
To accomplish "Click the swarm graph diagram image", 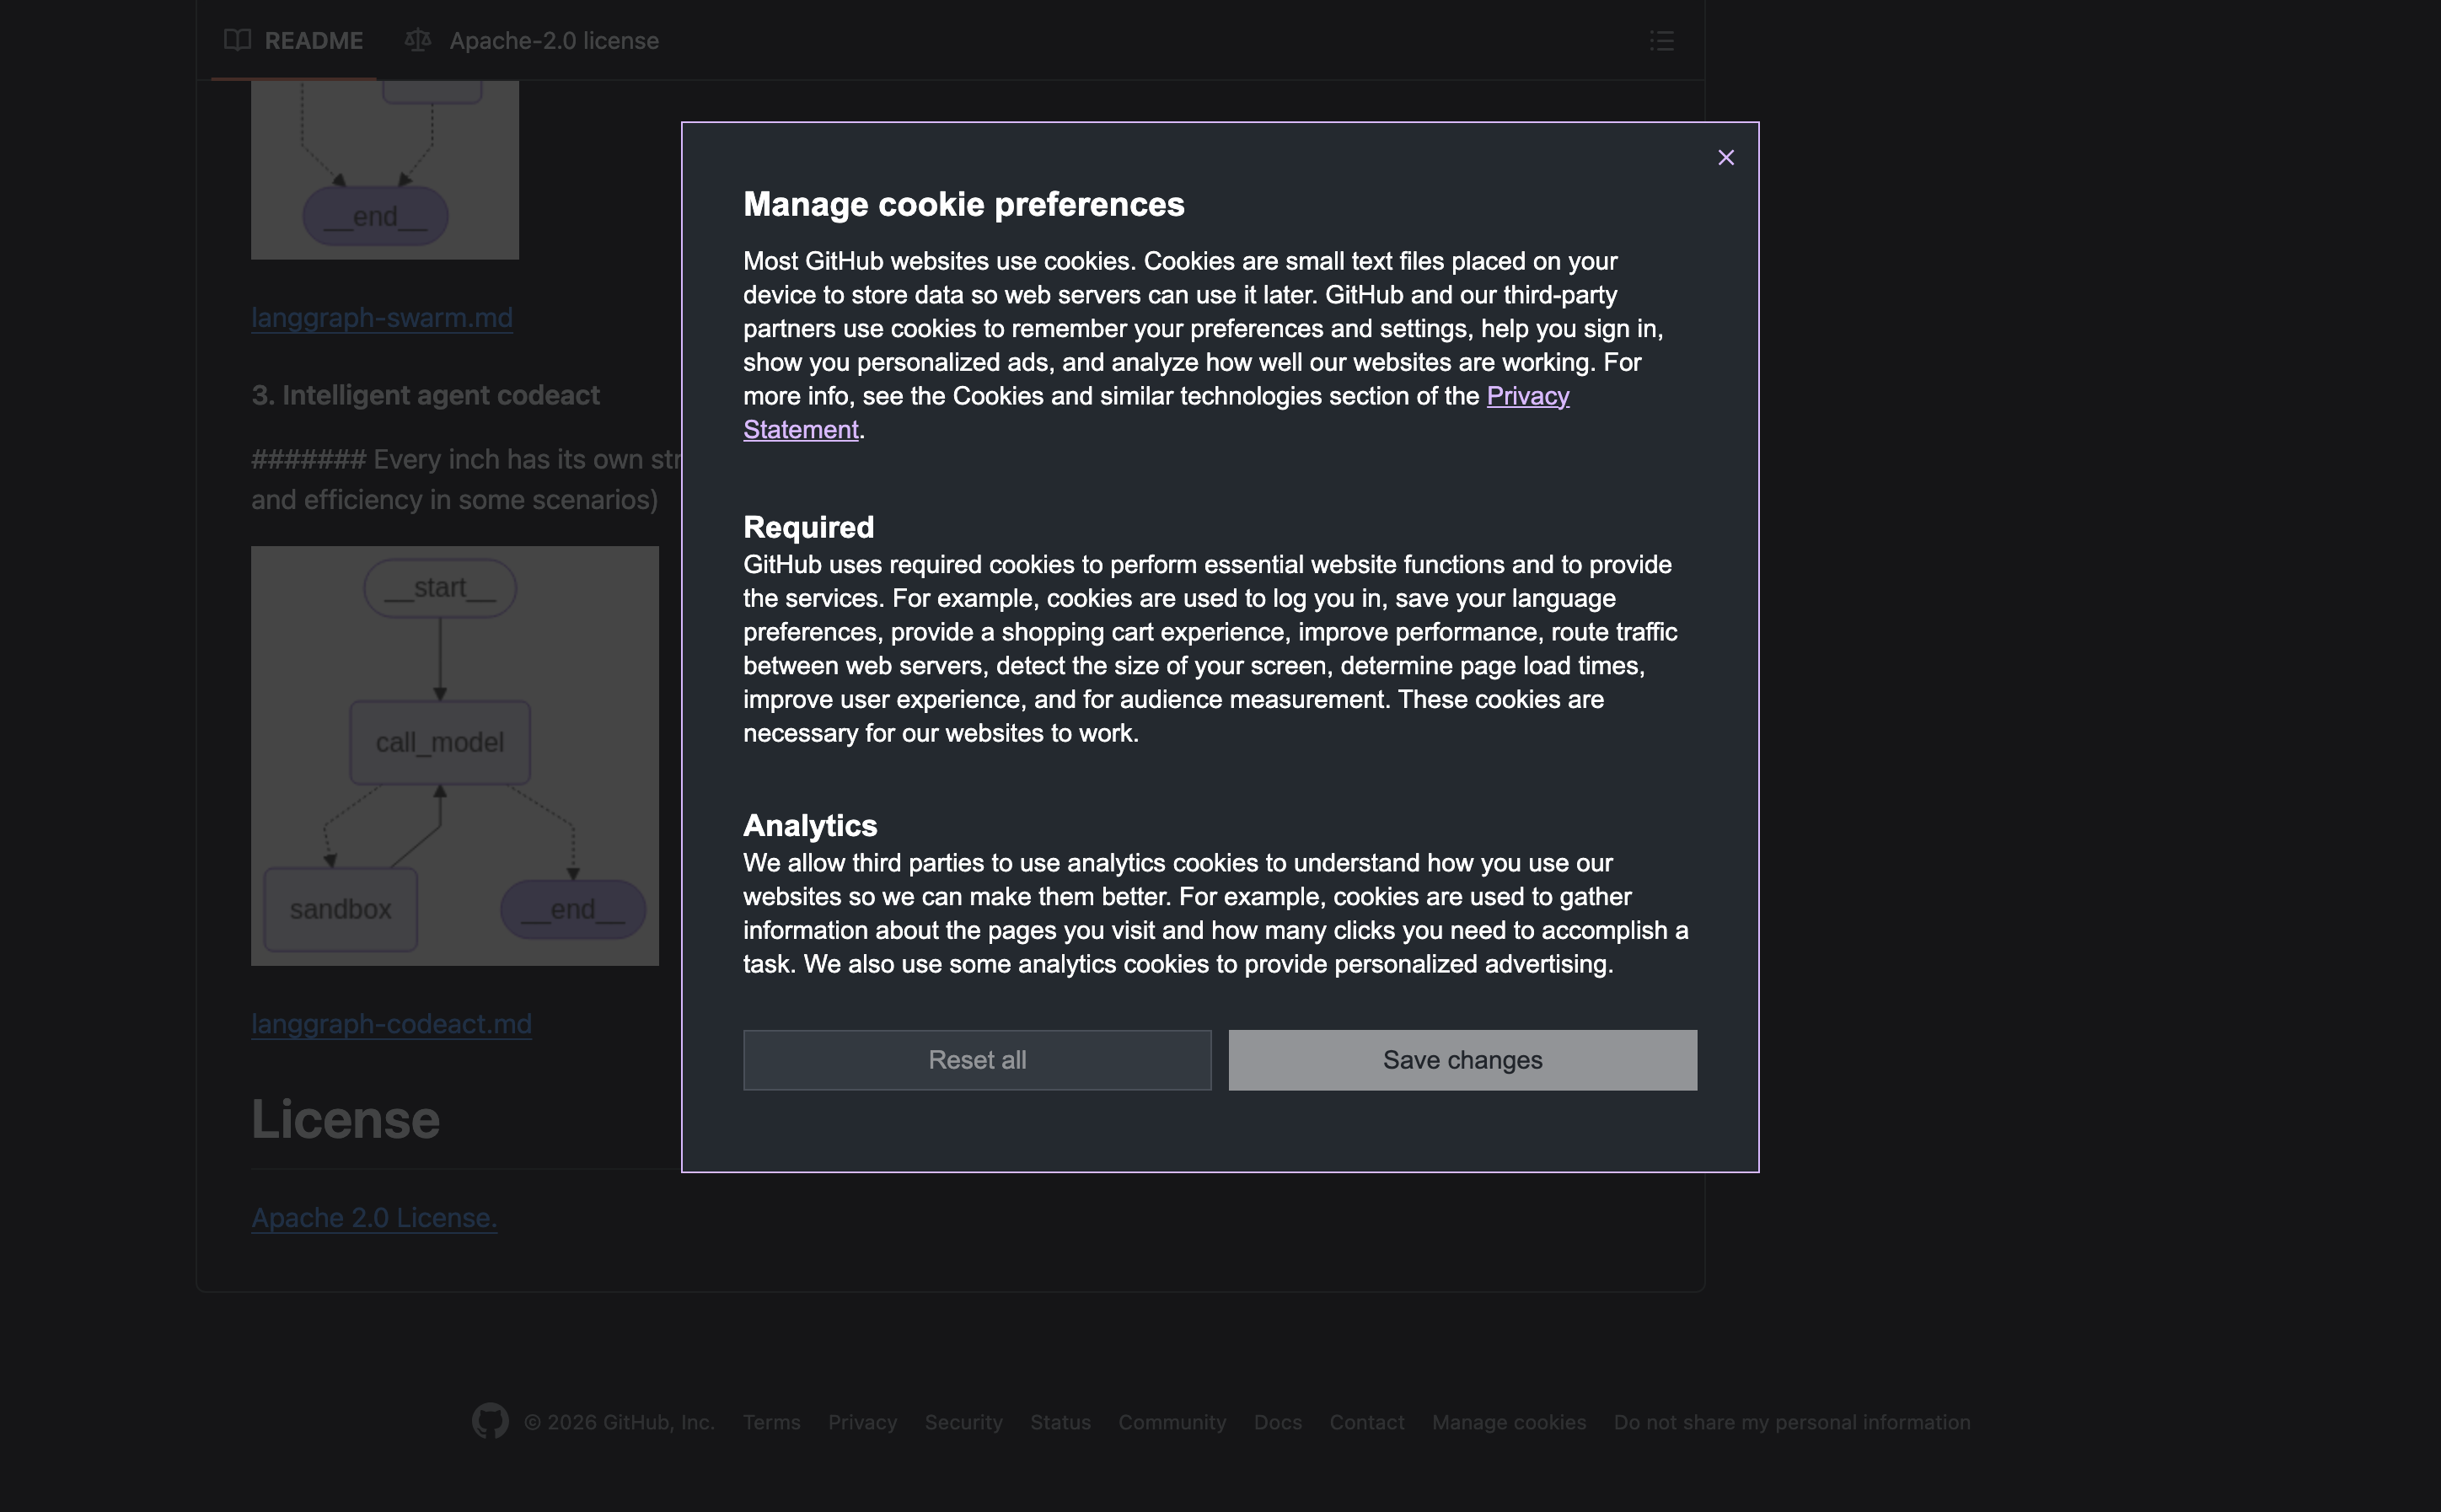I will pos(384,170).
